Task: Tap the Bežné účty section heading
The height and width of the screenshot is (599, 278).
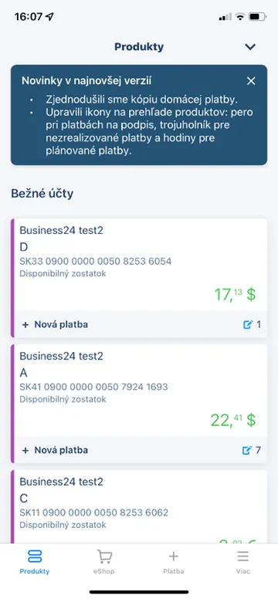Action: click(x=42, y=194)
